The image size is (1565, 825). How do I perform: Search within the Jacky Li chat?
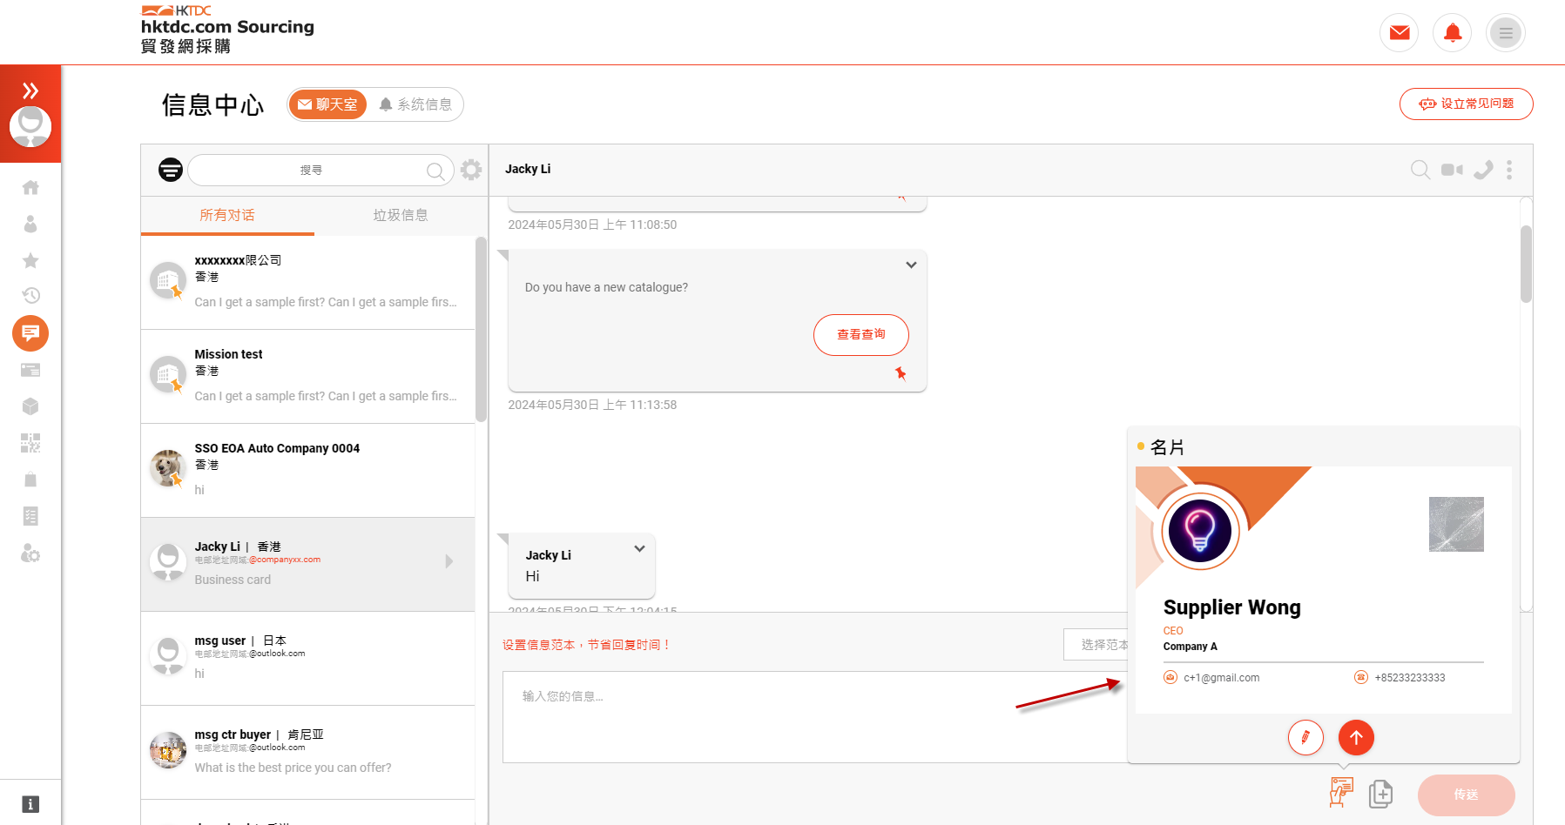(1420, 170)
